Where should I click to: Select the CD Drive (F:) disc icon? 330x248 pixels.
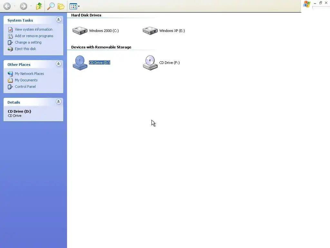pos(150,63)
